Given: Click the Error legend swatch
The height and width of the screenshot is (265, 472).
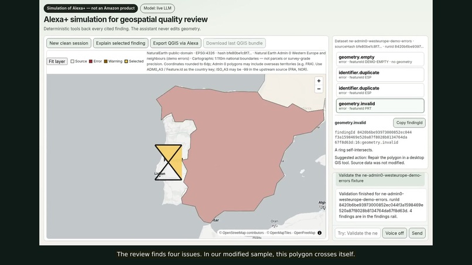Looking at the screenshot, I should coord(91,61).
